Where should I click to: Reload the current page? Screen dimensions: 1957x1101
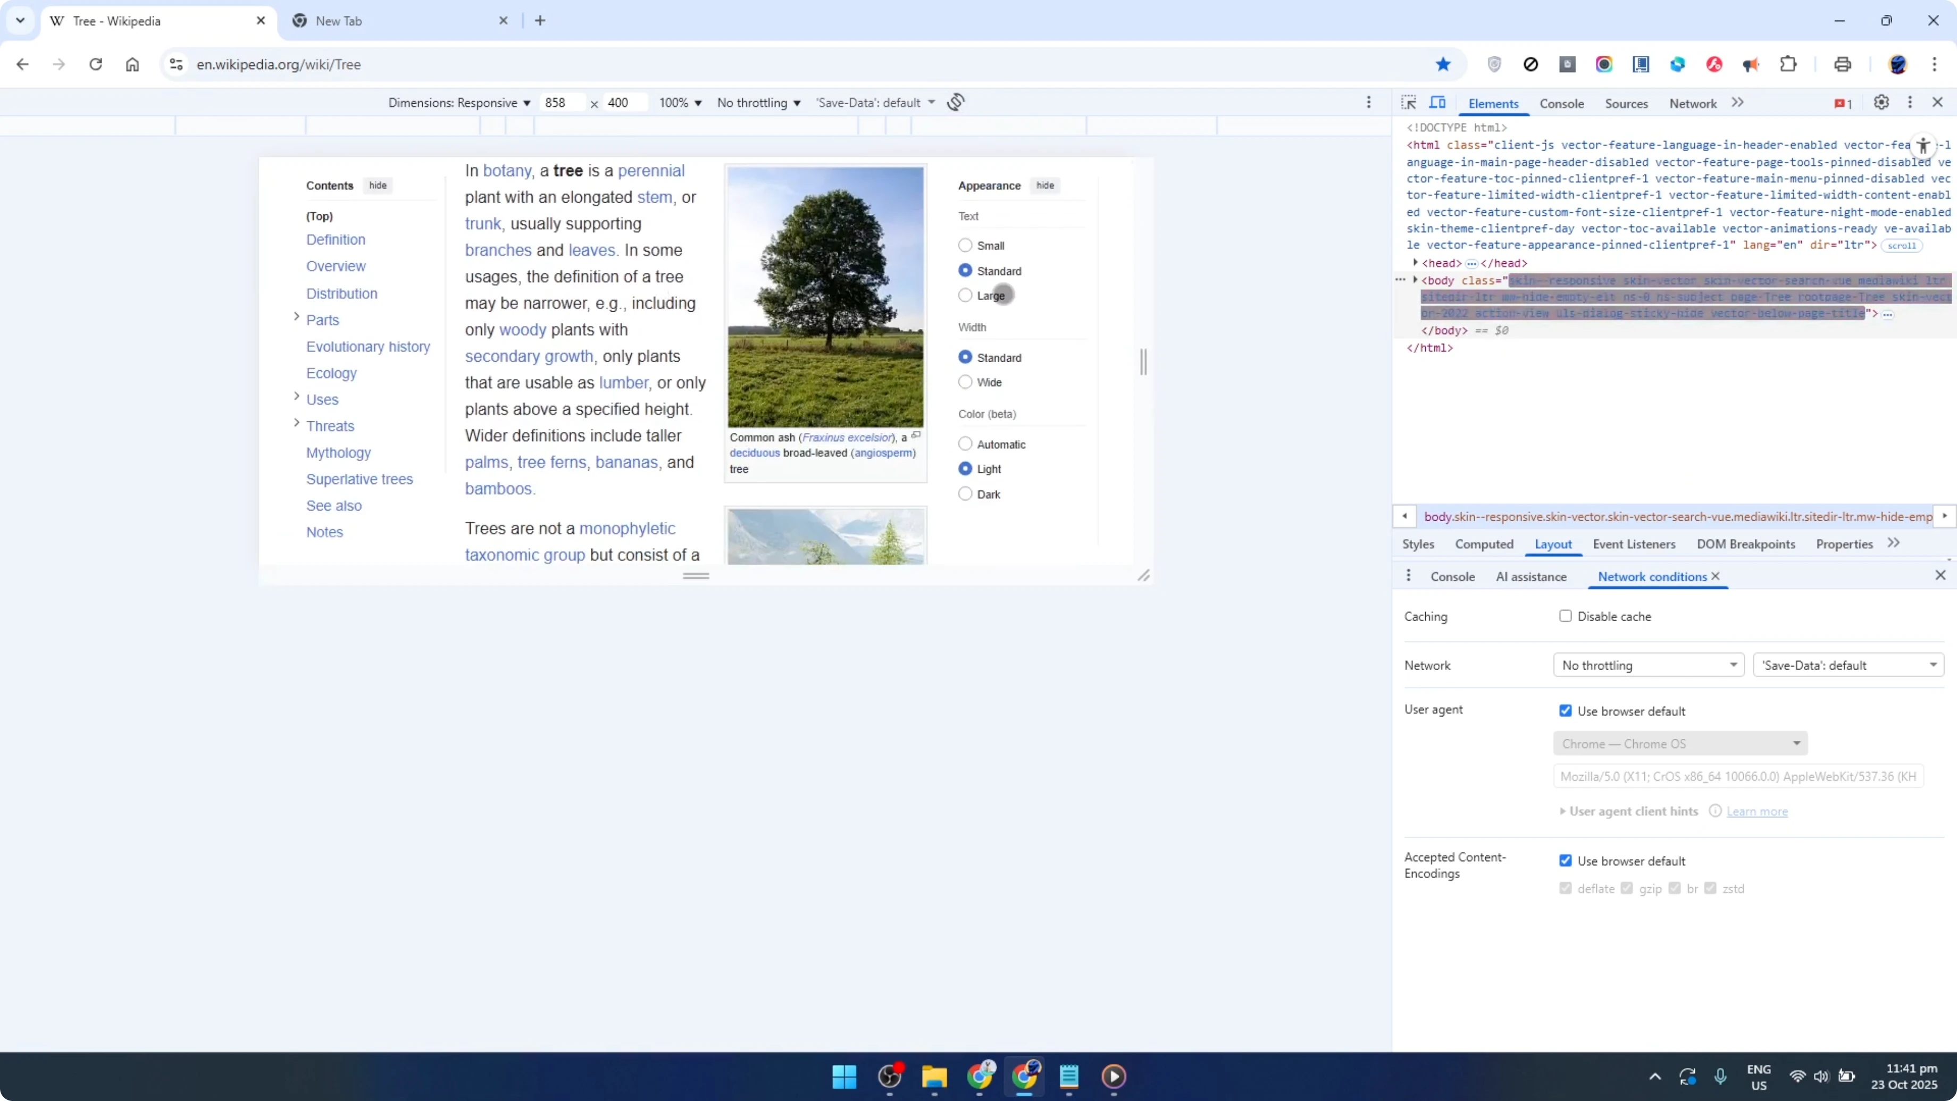point(96,64)
